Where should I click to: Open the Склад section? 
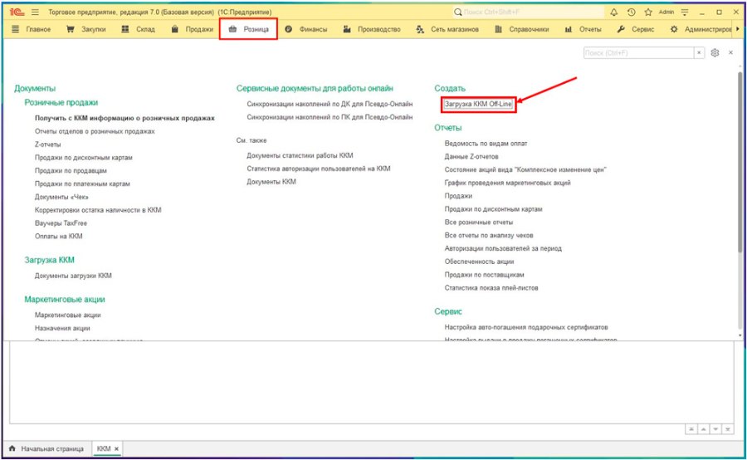[145, 29]
